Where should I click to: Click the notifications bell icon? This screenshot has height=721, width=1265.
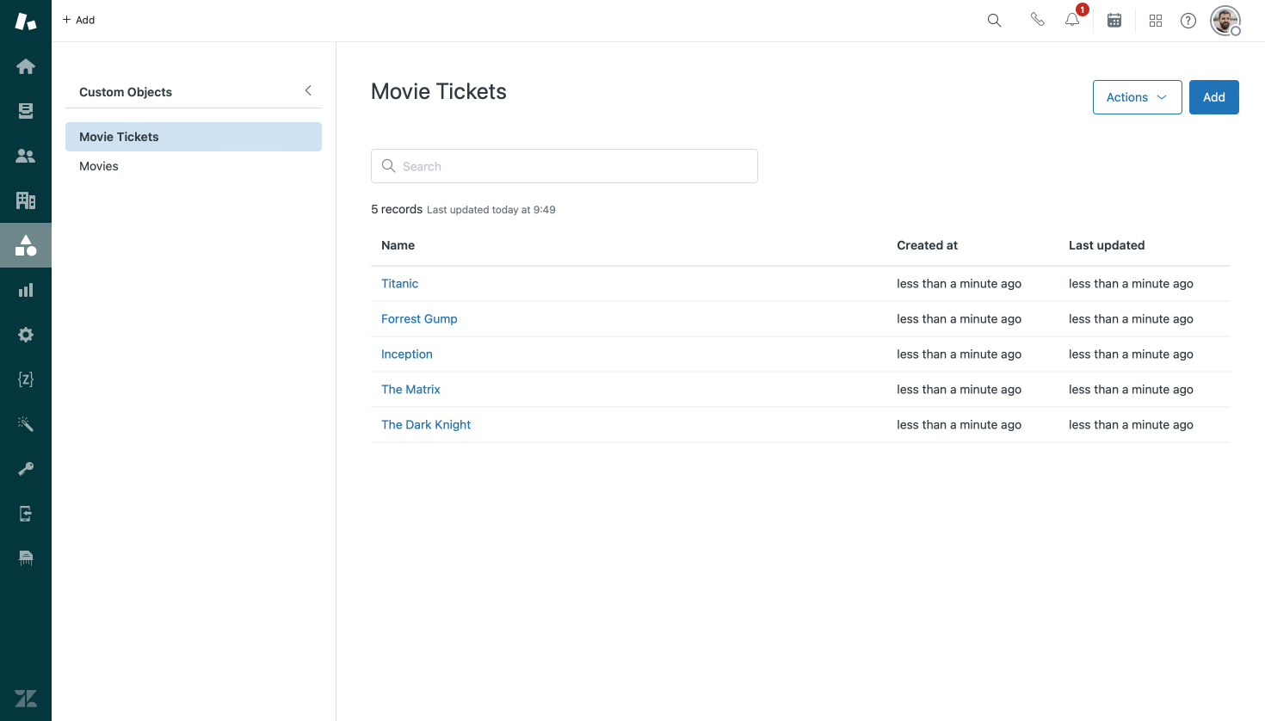1072,20
